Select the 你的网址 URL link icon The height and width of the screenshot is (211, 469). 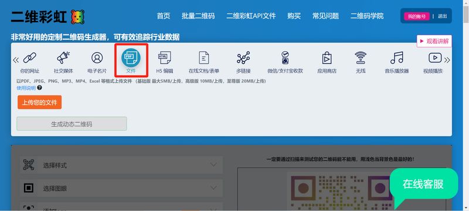30,58
